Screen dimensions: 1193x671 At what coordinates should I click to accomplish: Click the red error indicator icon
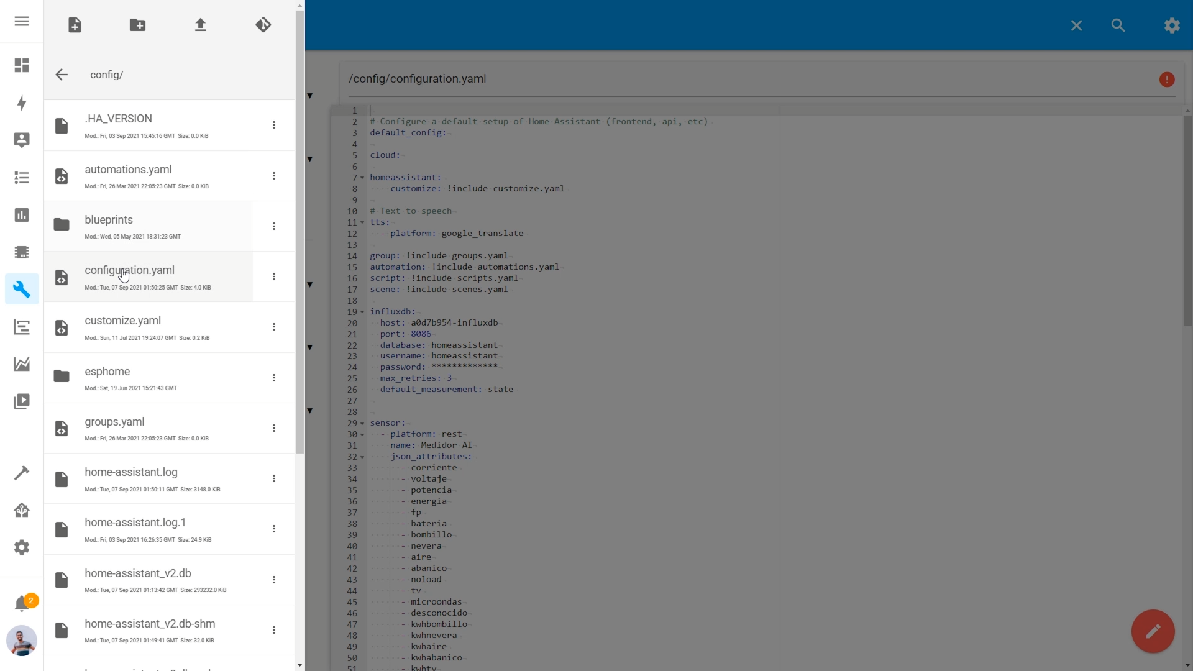[1167, 80]
